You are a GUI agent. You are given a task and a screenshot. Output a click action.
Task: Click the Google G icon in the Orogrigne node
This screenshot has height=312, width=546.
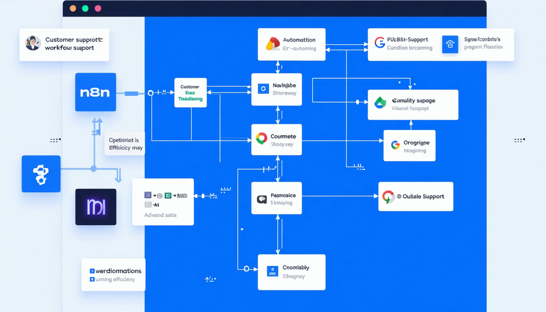point(395,145)
